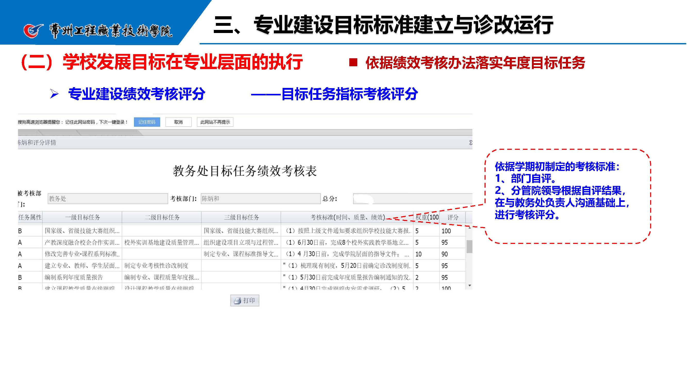
Task: Select the 国家级、省级技能大赛组织 first row
Action: tap(82, 231)
